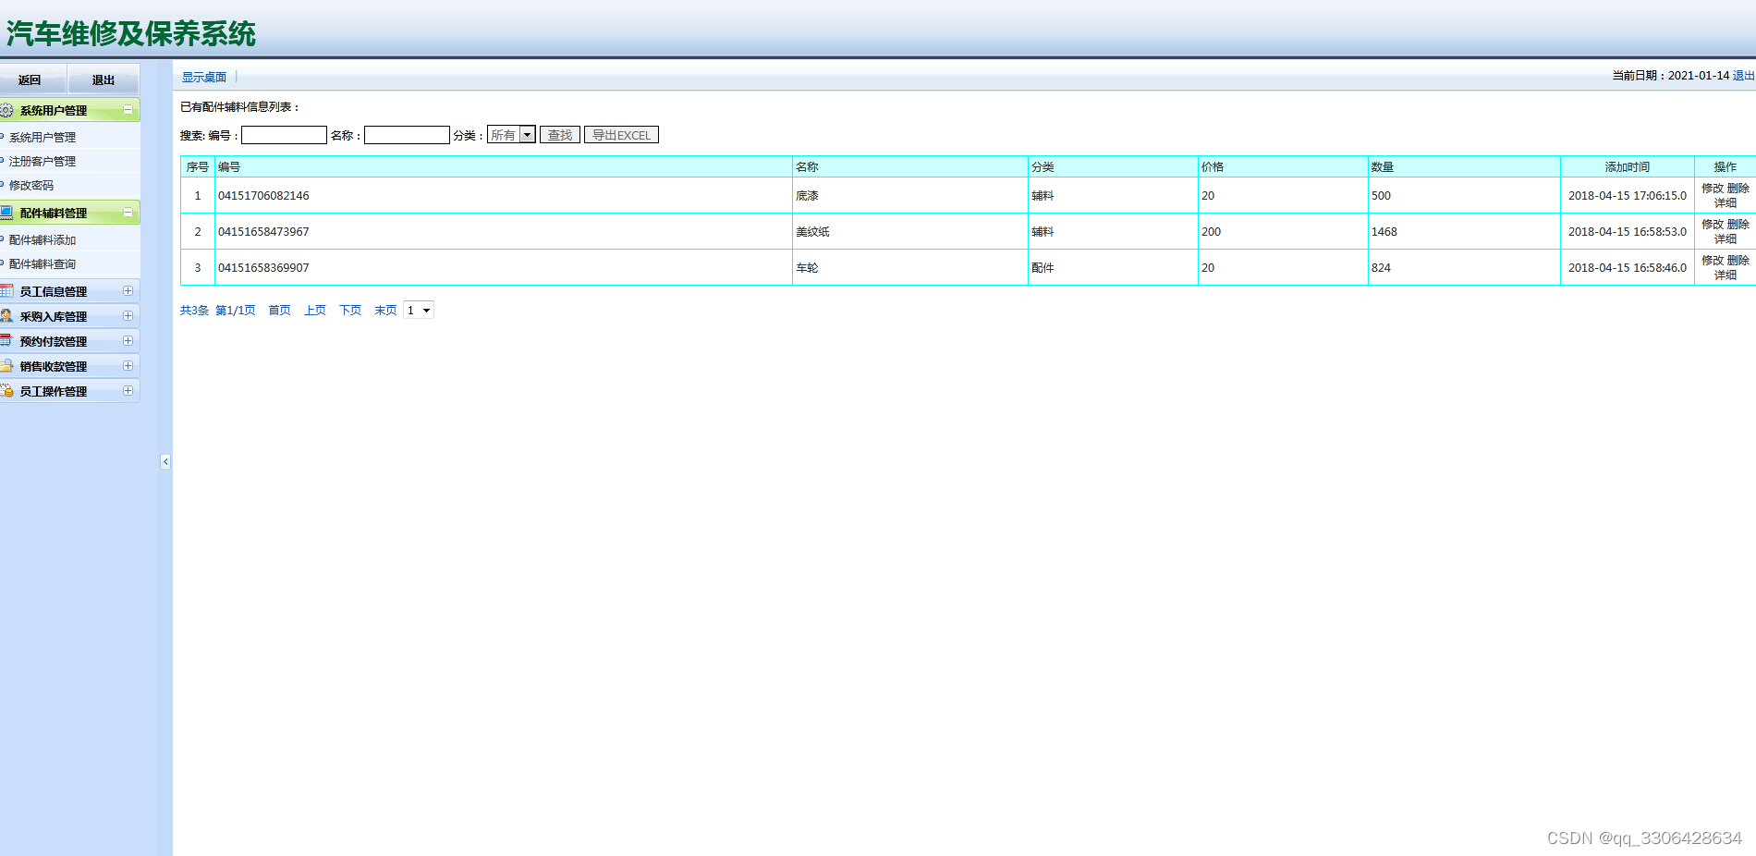This screenshot has width=1756, height=856.
Task: Open the 分类 category dropdown
Action: 511,135
